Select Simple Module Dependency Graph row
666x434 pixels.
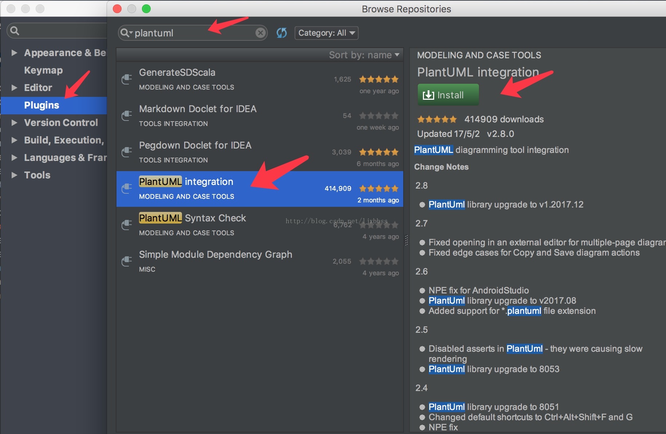pos(260,262)
